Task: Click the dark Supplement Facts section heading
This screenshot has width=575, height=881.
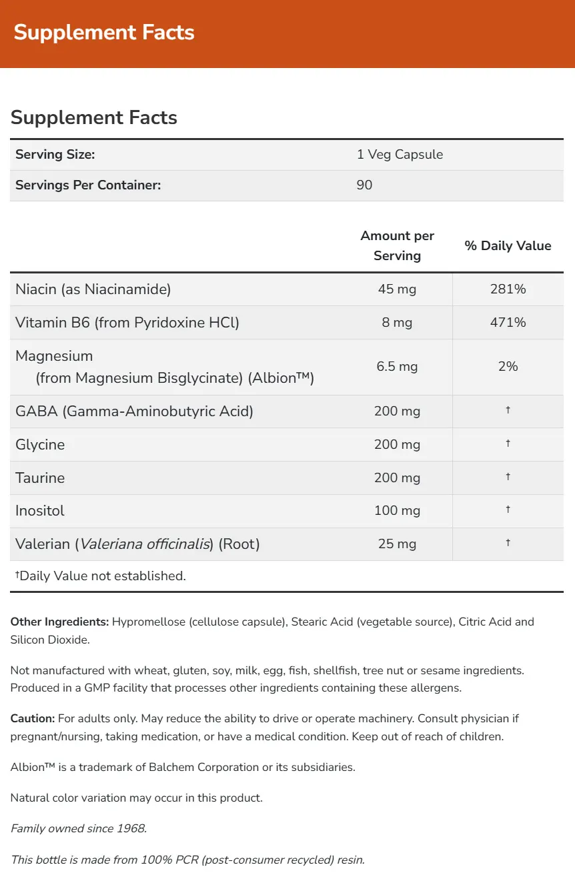Action: [94, 117]
